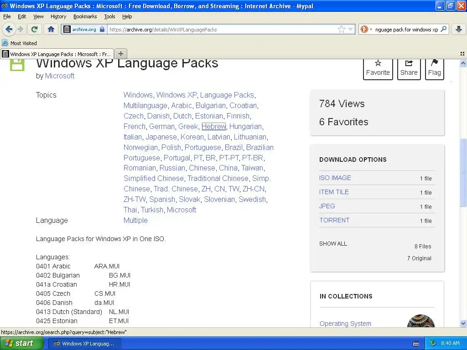Open the ITEM TILE download option
This screenshot has height=350, width=467.
click(x=334, y=192)
